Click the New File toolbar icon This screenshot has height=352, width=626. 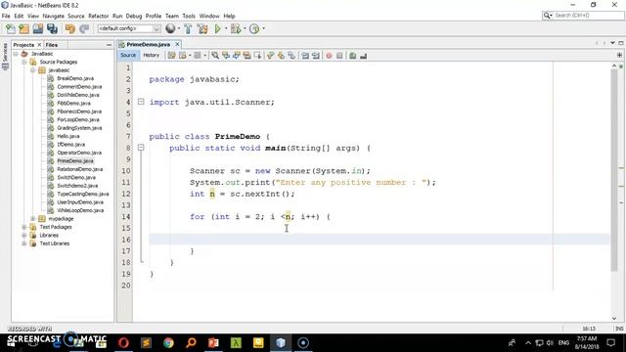point(11,28)
